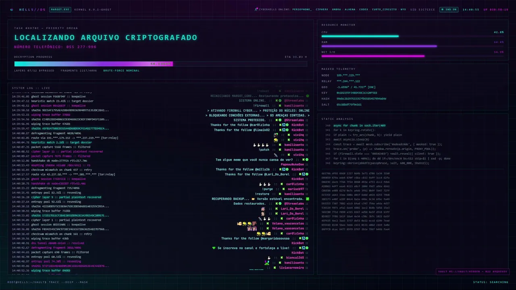Screen dimensions: 516x290
Task: Click green dot after Restaurando protocolos
Action: (x=308, y=96)
